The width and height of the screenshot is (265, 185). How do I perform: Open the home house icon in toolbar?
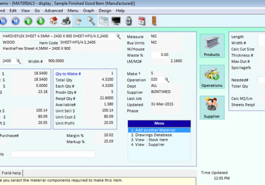53,21
